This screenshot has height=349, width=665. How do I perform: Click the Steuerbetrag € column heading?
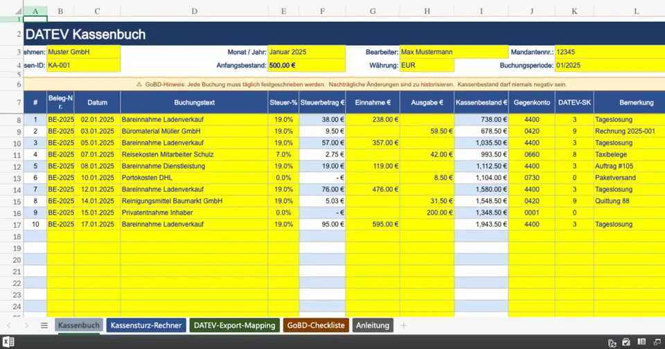[322, 102]
